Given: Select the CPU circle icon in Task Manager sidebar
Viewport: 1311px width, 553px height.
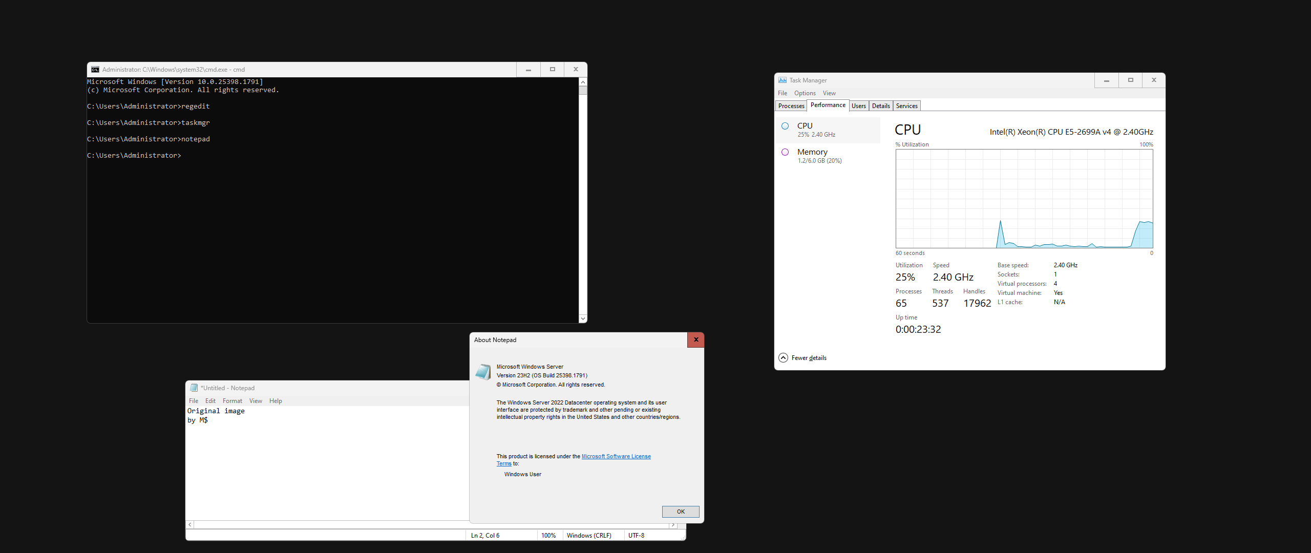Looking at the screenshot, I should pos(785,126).
